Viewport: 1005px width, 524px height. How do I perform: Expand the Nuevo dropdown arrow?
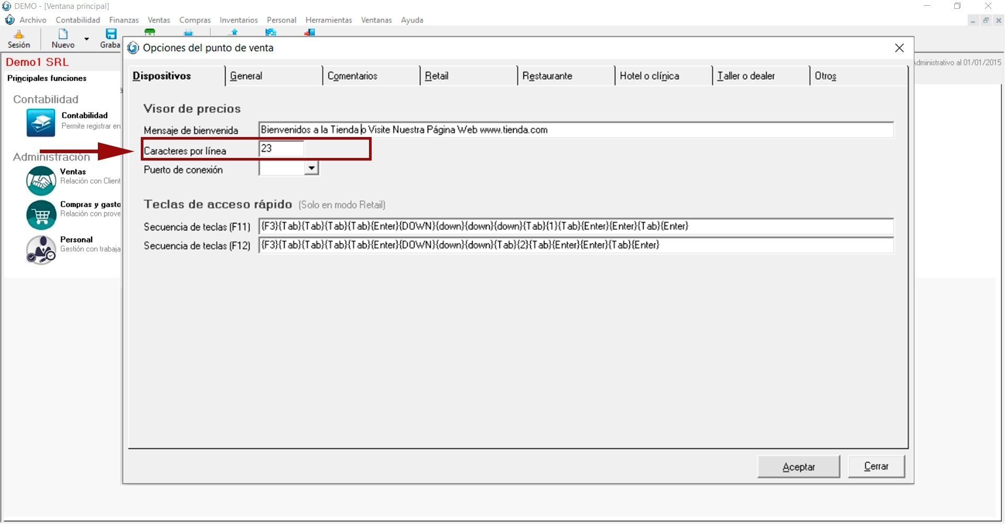[x=87, y=39]
